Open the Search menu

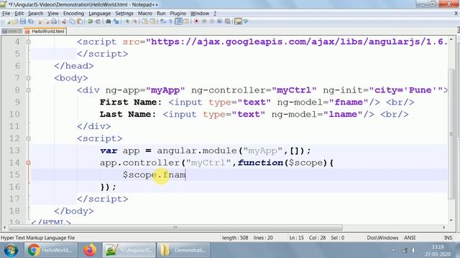35,14
